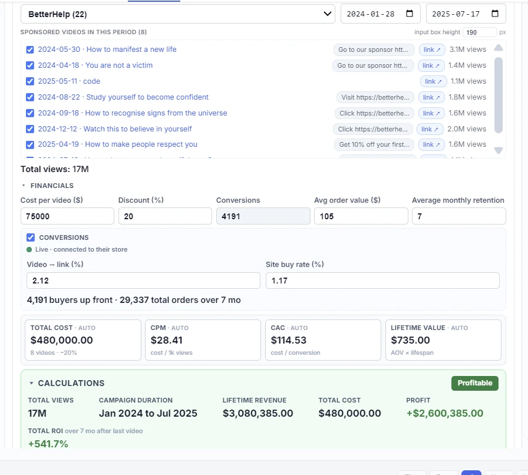The height and width of the screenshot is (475, 528).
Task: Click the Profitable status badge
Action: (x=475, y=383)
